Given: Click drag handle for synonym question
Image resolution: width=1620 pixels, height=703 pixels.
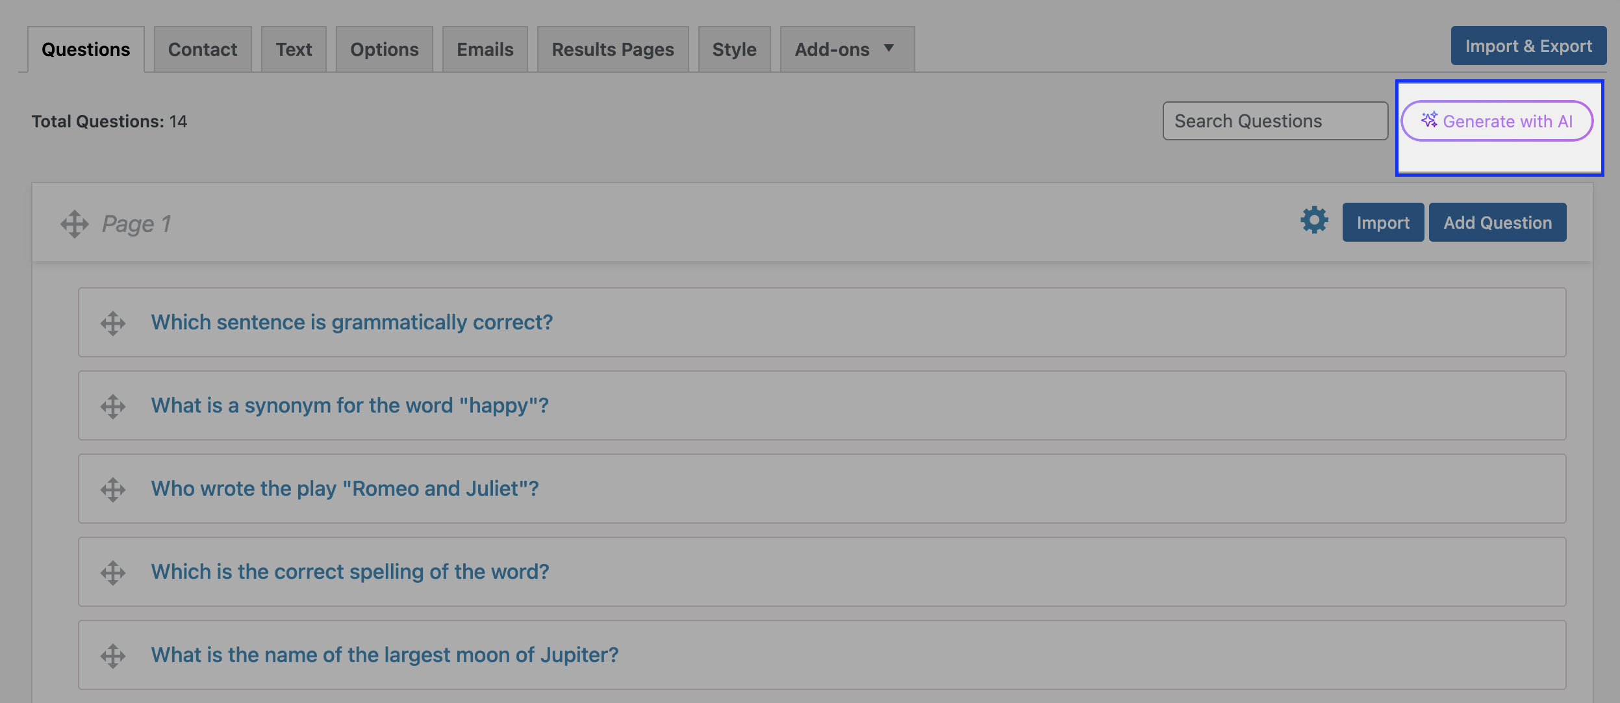Looking at the screenshot, I should 113,406.
